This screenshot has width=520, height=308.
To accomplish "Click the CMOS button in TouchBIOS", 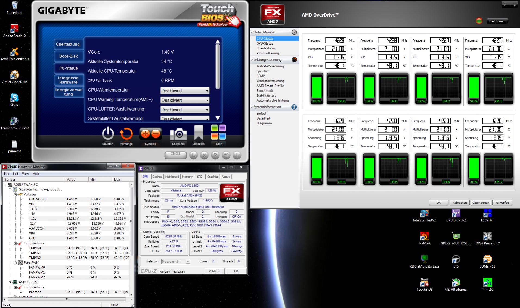I will [x=175, y=155].
